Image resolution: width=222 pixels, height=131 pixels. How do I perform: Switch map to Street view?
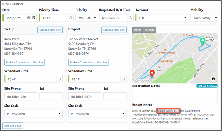click(138, 30)
